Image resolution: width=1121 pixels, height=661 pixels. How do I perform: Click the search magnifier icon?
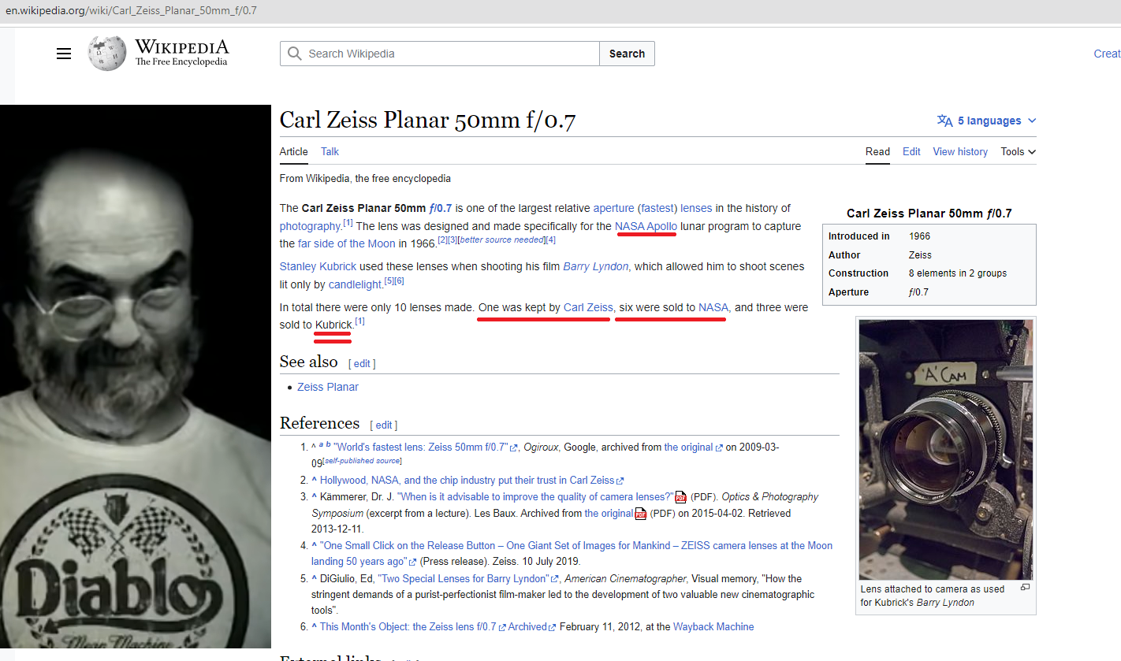click(x=295, y=54)
